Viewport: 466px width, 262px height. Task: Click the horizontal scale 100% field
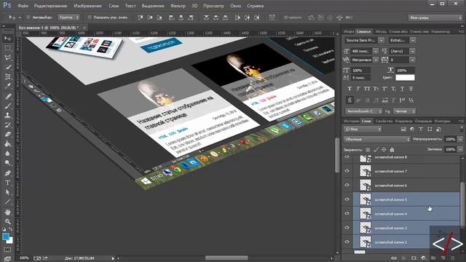[406, 71]
